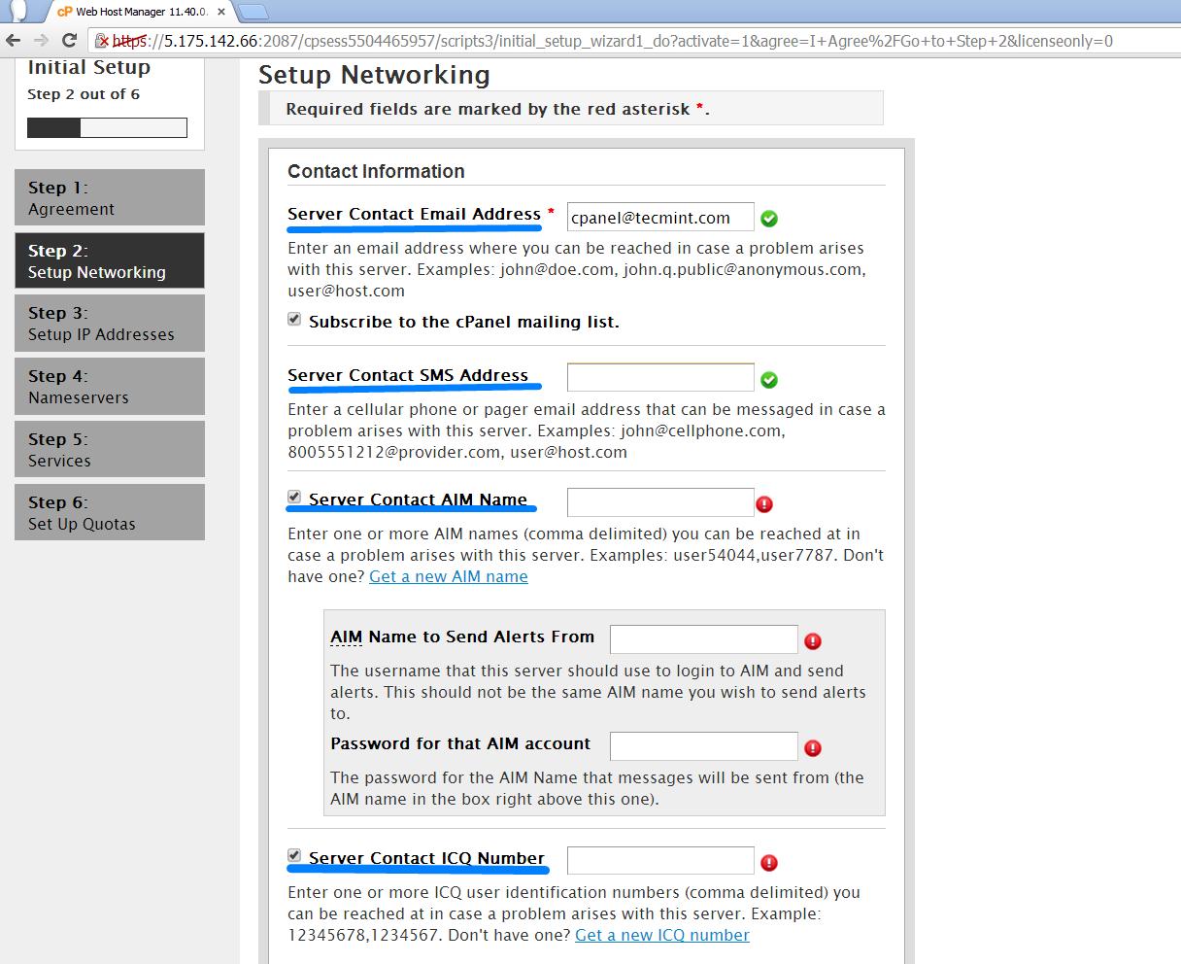The width and height of the screenshot is (1181, 964).
Task: Uncheck Subscribe to the cPanel mailing list
Action: coord(294,319)
